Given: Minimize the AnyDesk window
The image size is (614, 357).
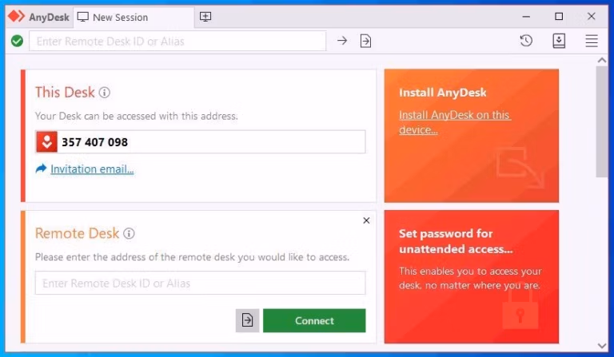Looking at the screenshot, I should pos(526,17).
